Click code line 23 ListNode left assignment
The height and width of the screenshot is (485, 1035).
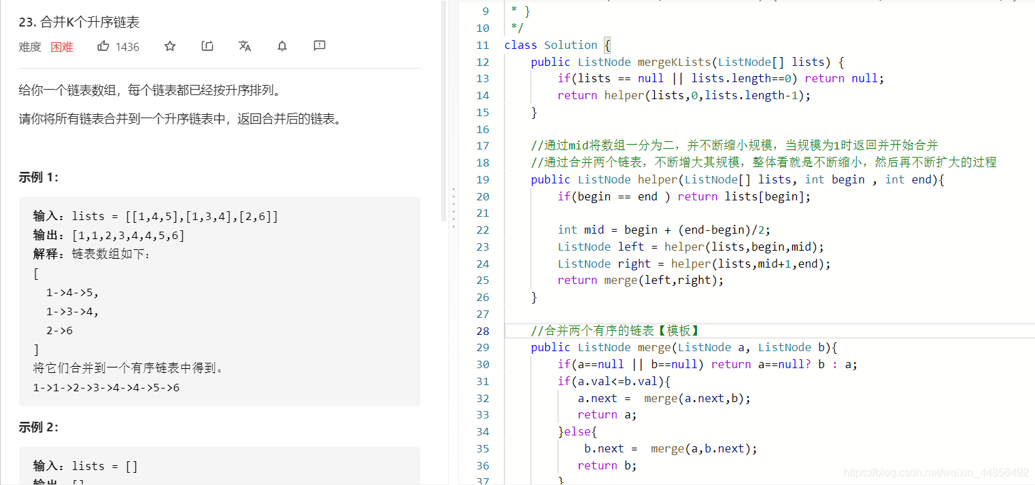691,247
